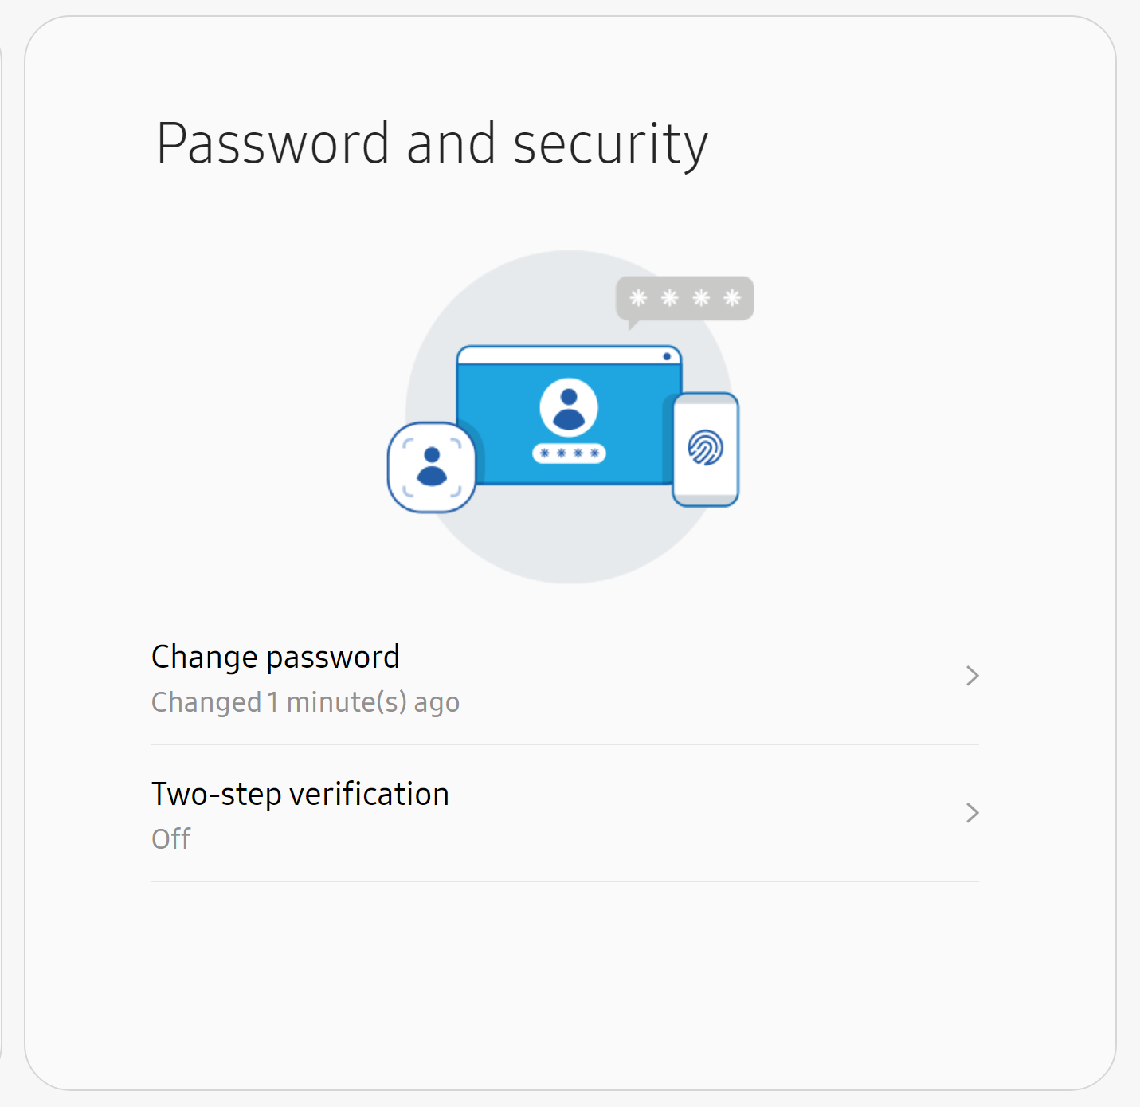Expand the Two-step verification row chevron
The width and height of the screenshot is (1140, 1107).
point(972,813)
